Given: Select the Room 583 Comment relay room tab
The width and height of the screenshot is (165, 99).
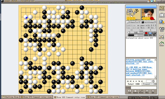Looking at the screenshot, I should click(x=70, y=97).
